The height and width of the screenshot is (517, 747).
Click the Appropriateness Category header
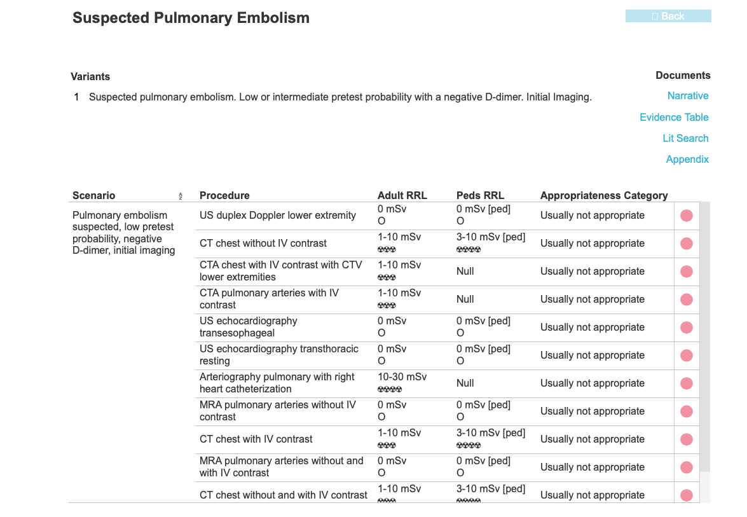603,195
